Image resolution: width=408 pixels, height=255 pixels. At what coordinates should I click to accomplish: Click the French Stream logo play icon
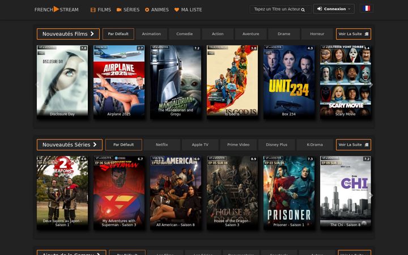[x=56, y=9]
